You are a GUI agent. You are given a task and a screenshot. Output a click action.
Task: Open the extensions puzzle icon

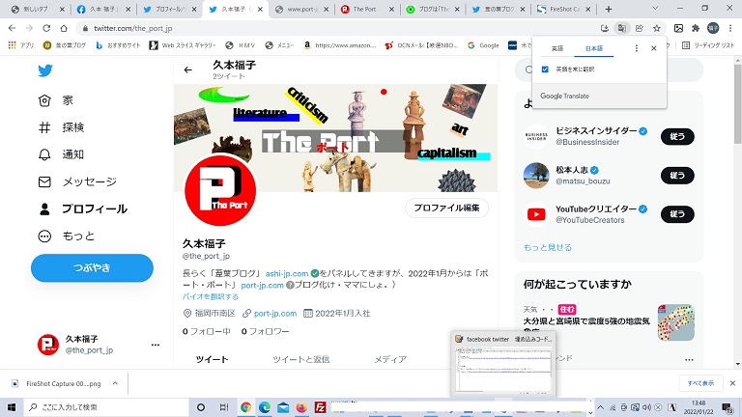[x=696, y=28]
